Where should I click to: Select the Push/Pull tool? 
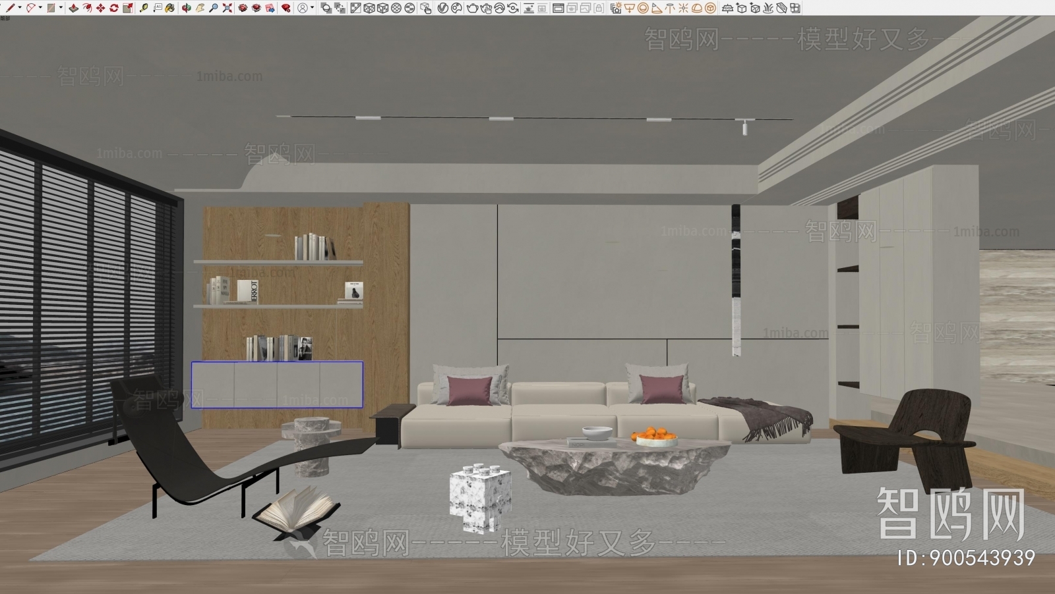coord(73,8)
